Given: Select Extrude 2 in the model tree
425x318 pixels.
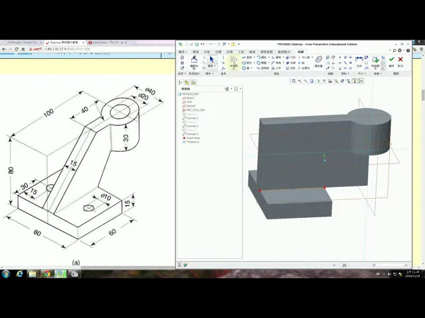Looking at the screenshot, I should pos(191,126).
